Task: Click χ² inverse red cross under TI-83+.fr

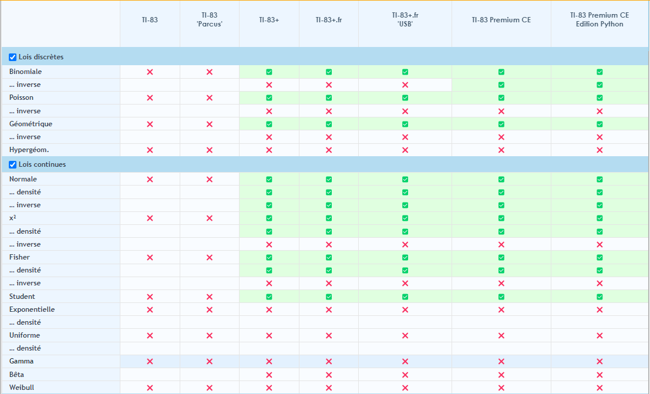Action: pos(329,244)
